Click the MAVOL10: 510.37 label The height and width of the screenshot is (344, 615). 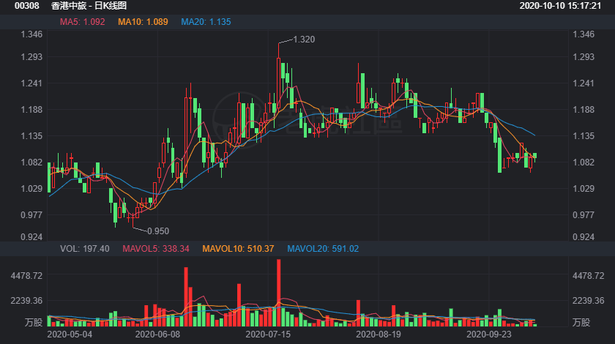pos(238,249)
